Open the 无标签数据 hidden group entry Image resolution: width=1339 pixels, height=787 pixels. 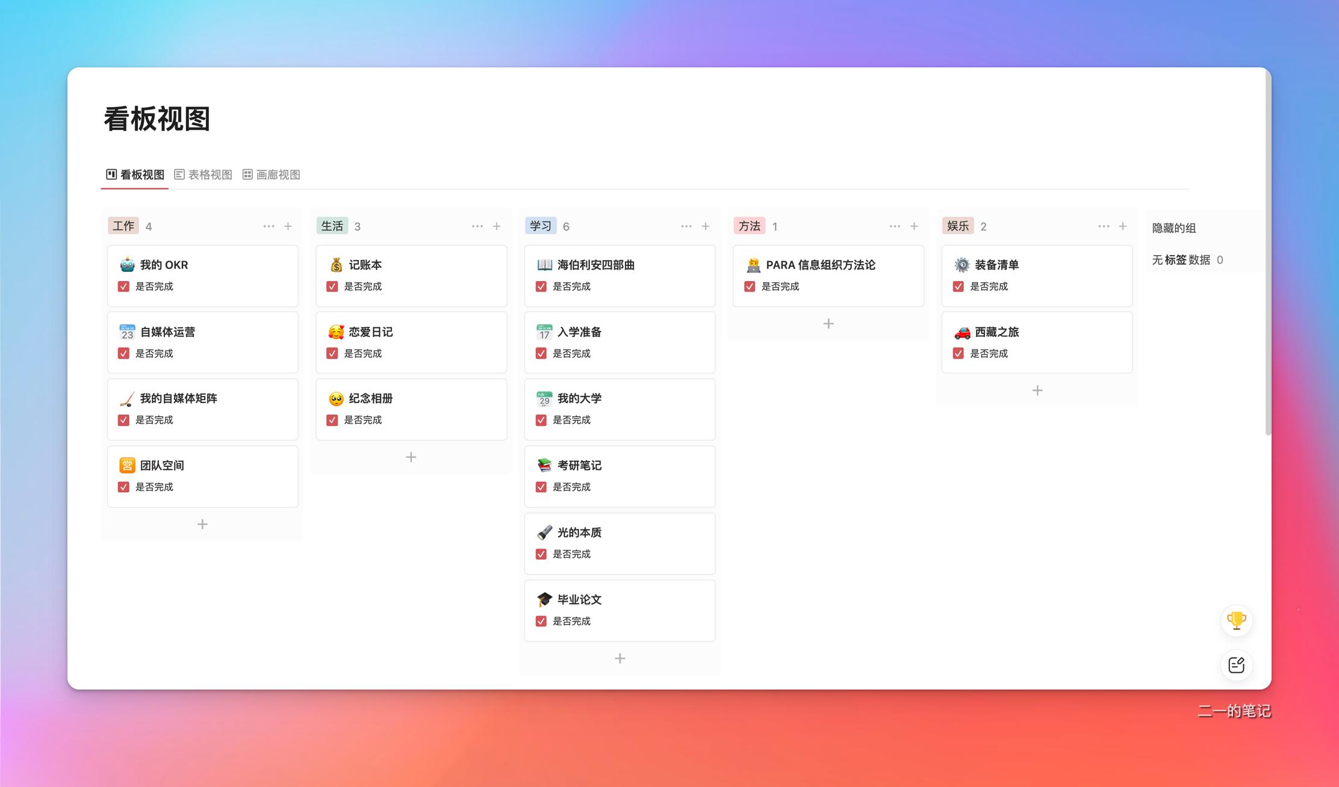point(1183,259)
